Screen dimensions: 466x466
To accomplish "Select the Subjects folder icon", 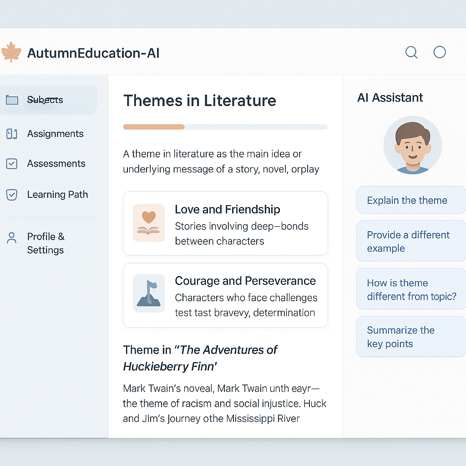I will (12, 100).
